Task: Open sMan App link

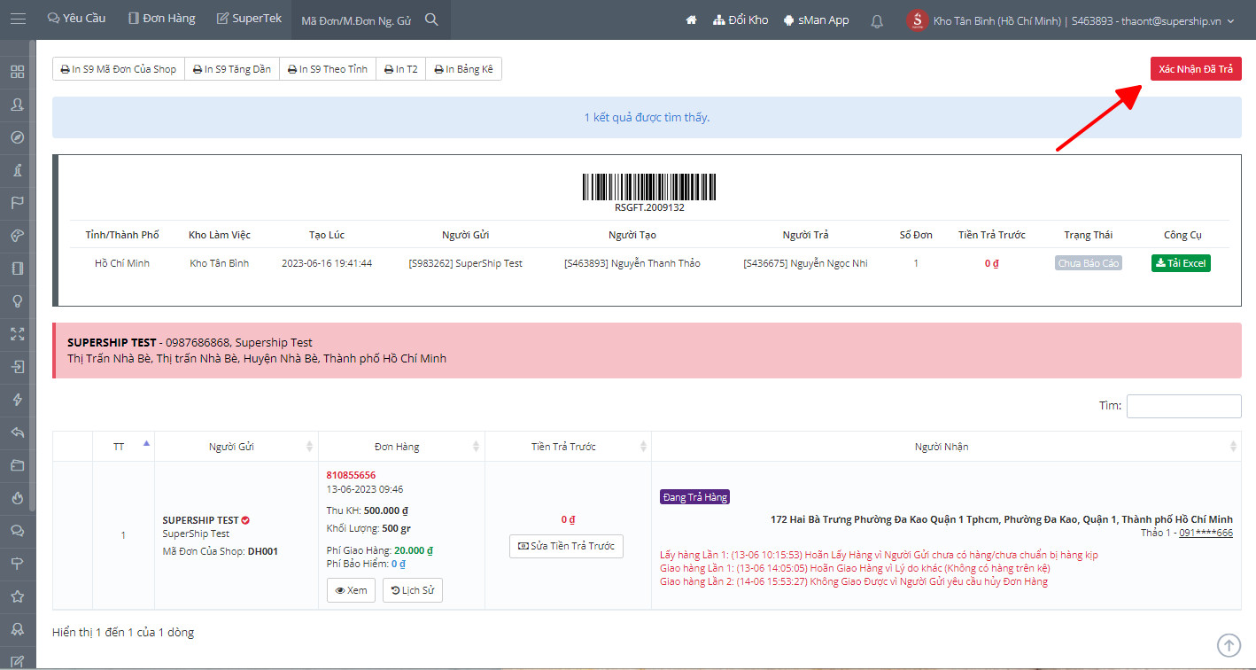Action: [x=816, y=19]
